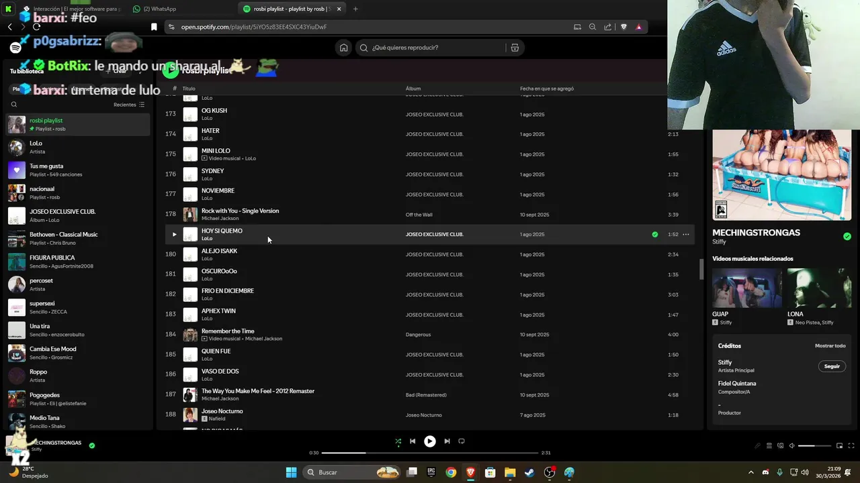Open File Explorer from the taskbar
860x483 pixels.
[x=510, y=472]
